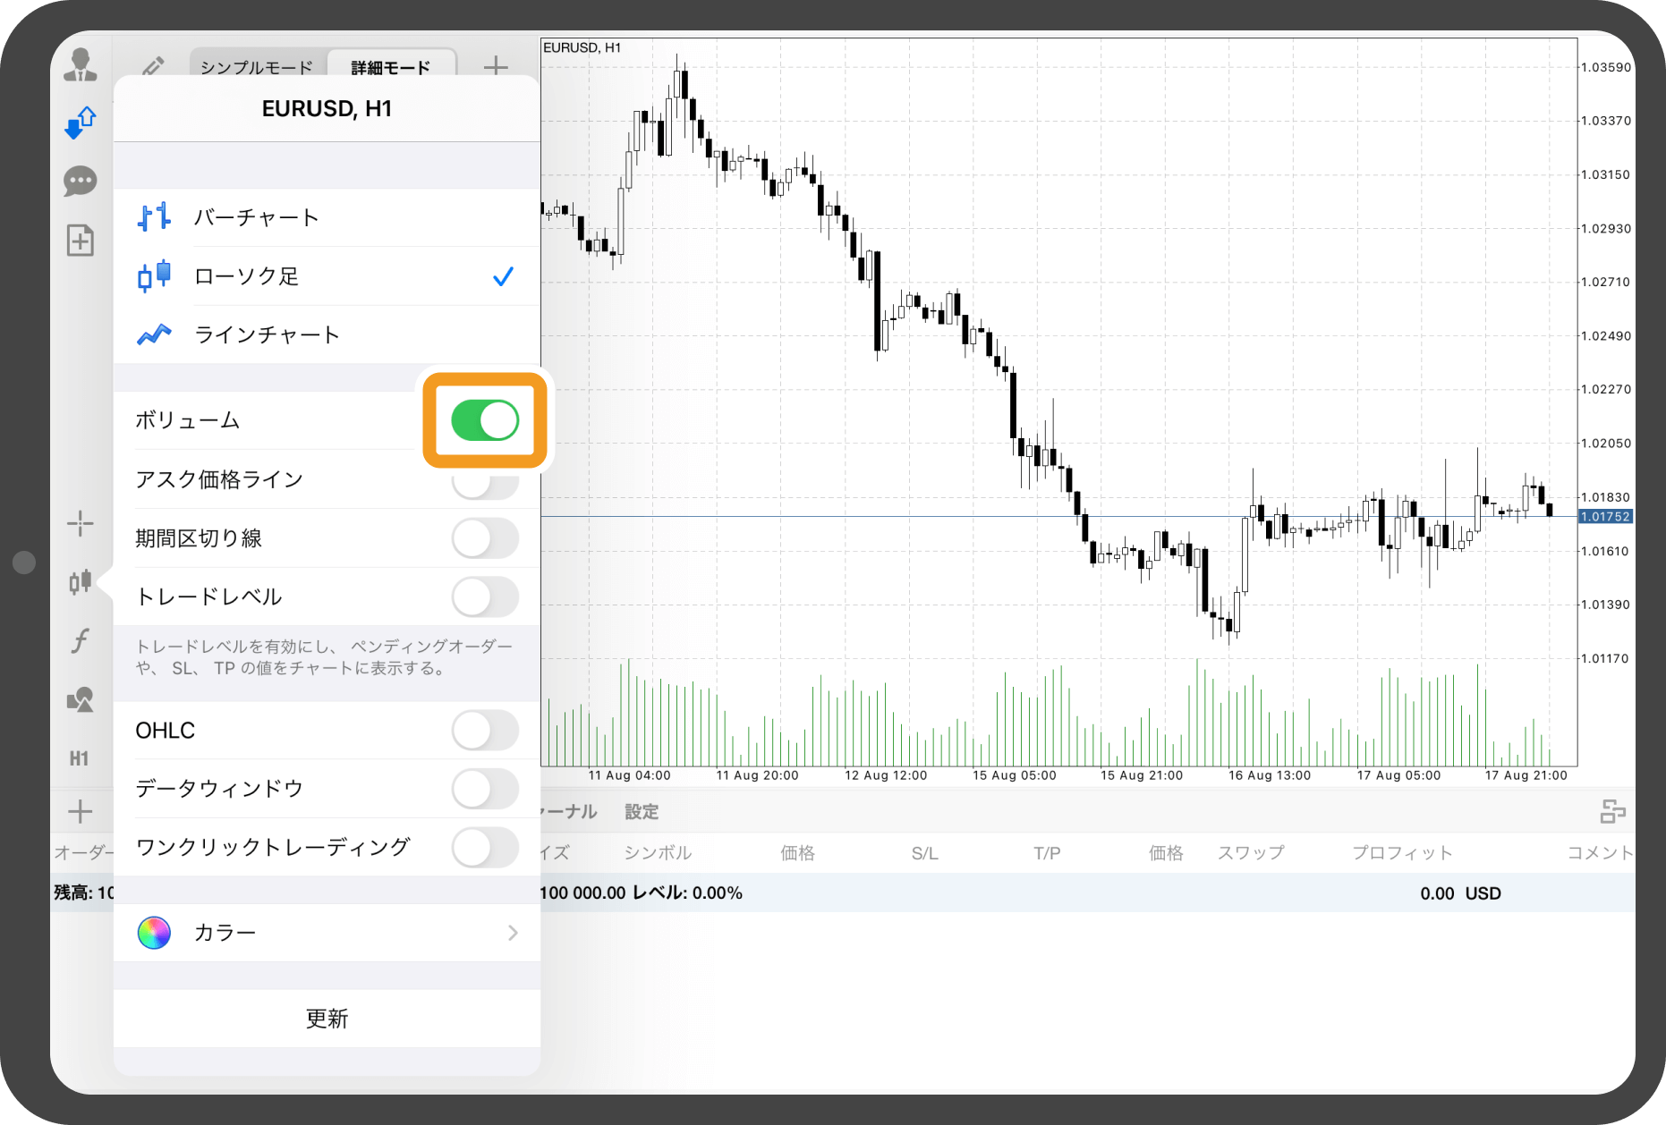This screenshot has width=1666, height=1125.
Task: Switch to シンプルモード tab
Action: 257,67
